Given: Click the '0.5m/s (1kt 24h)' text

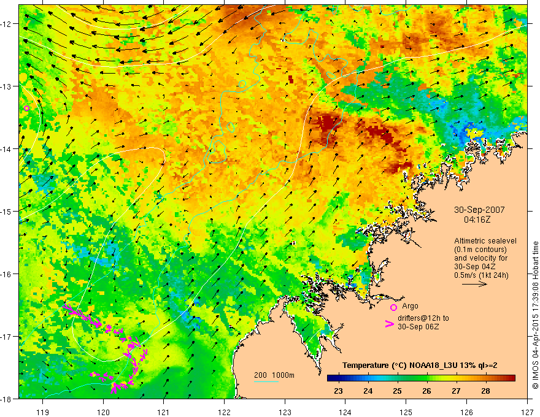Looking at the screenshot, I should click(x=481, y=275).
